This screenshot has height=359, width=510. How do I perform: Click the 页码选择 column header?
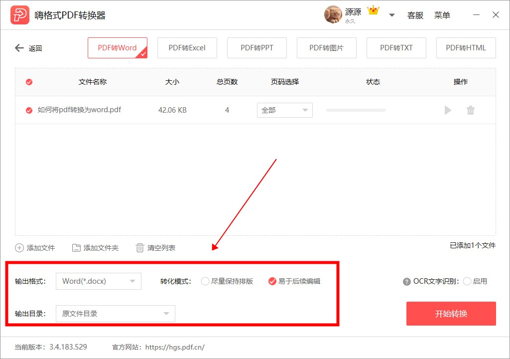285,82
